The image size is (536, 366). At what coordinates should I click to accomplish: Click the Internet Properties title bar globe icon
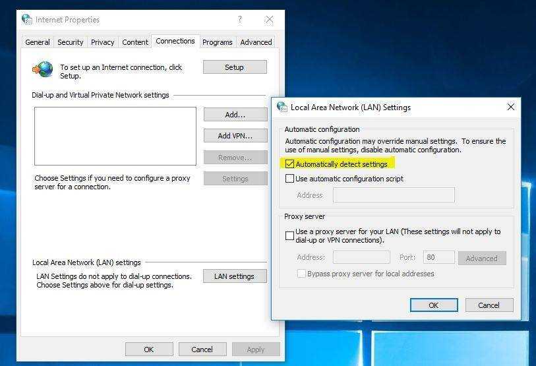tap(26, 20)
